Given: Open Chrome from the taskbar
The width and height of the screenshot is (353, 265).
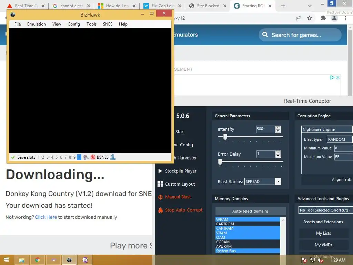Looking at the screenshot, I should click(37, 260).
